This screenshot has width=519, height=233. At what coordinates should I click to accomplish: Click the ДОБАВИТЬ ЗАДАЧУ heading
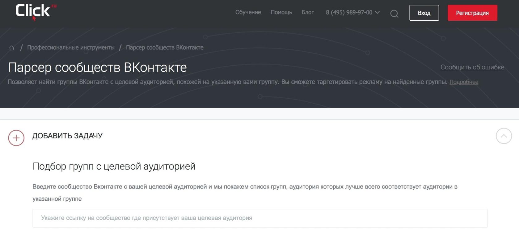pos(67,136)
